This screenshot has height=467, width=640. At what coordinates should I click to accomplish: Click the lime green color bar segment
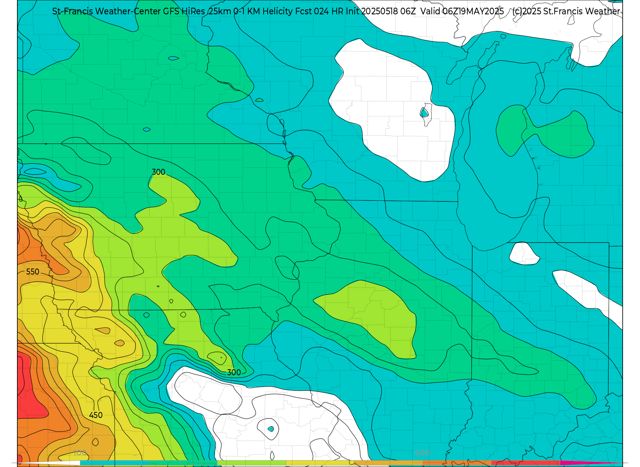[252, 463]
